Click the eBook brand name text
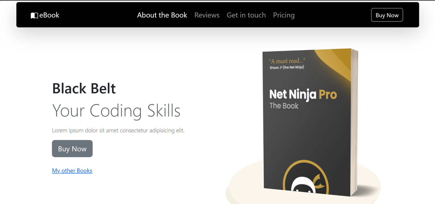This screenshot has height=204, width=435. (x=49, y=15)
